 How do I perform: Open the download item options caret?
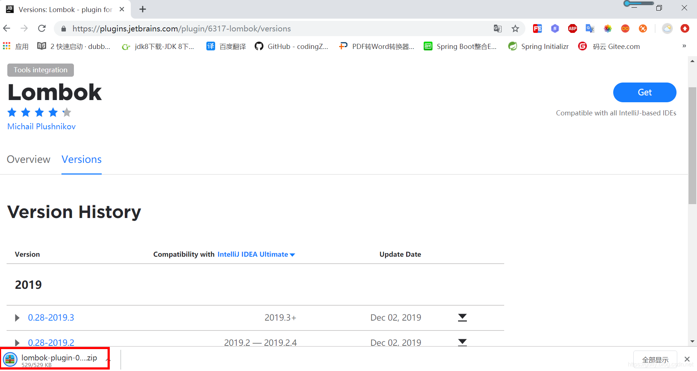pyautogui.click(x=108, y=360)
